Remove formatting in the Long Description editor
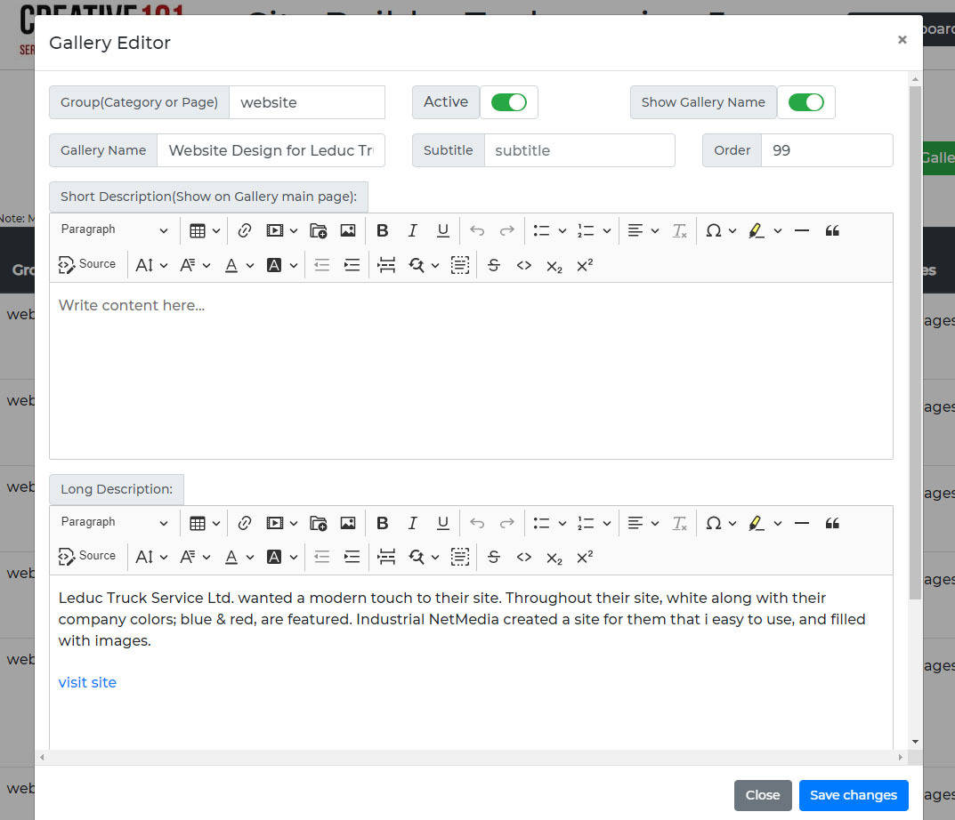 coord(679,523)
